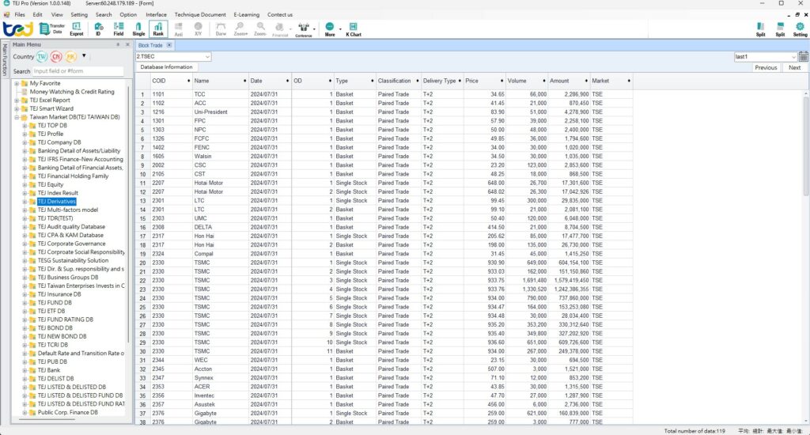Click the Previous button
The image size is (810, 435).
(765, 67)
